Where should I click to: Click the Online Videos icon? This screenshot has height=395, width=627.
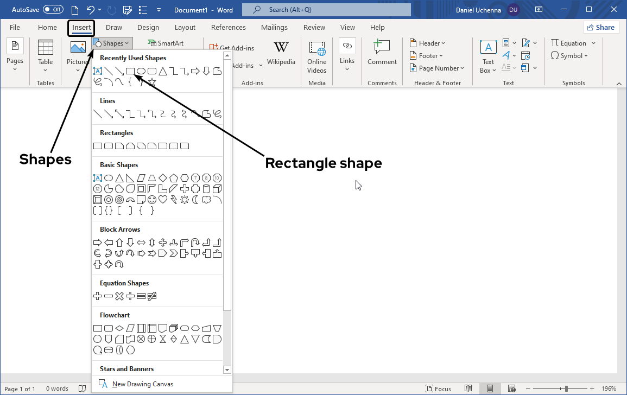coord(316,56)
